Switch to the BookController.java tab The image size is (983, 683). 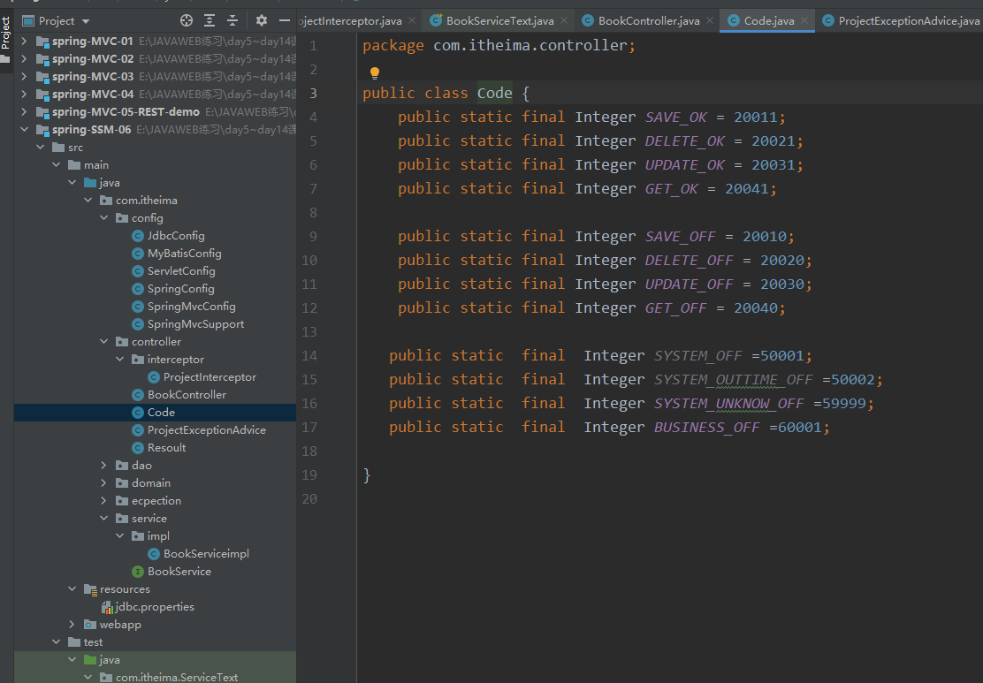pos(648,20)
